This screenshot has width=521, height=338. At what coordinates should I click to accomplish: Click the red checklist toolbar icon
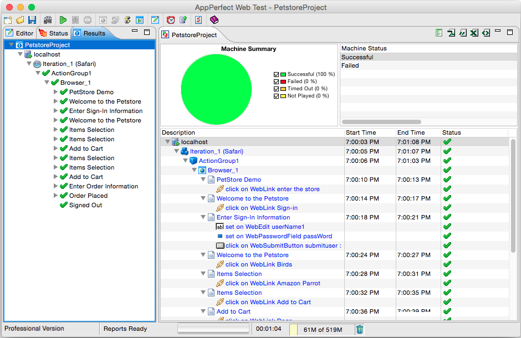click(198, 20)
